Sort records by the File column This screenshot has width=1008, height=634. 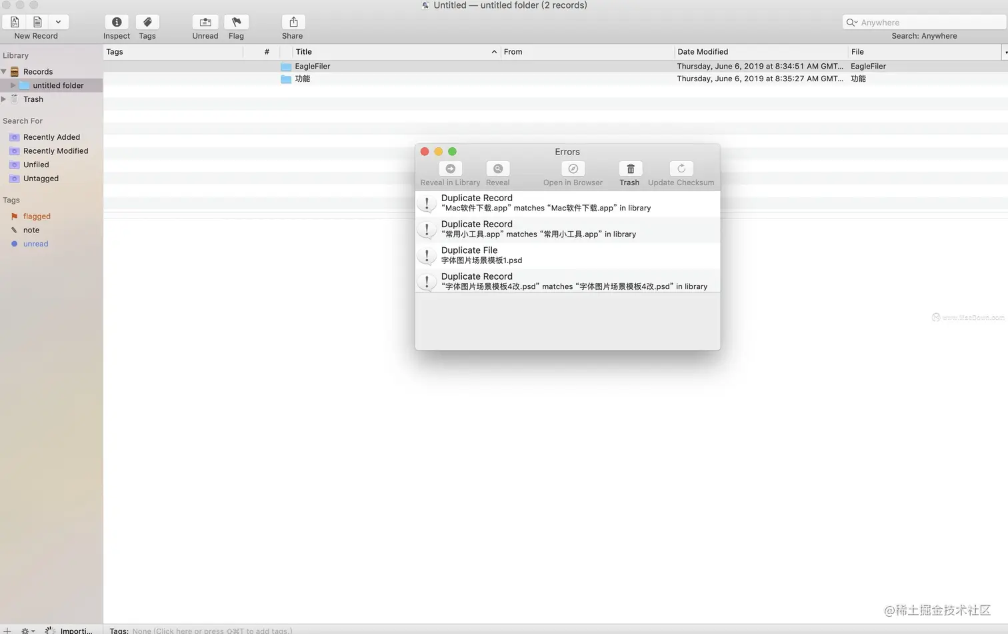pos(925,52)
